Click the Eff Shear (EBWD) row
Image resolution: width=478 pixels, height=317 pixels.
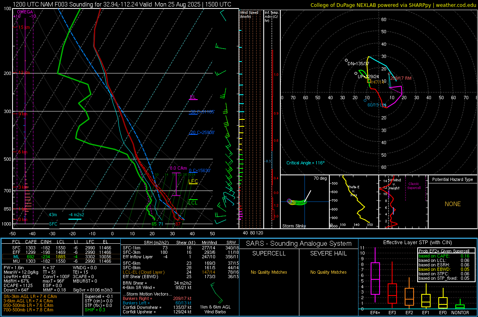[x=181, y=277]
